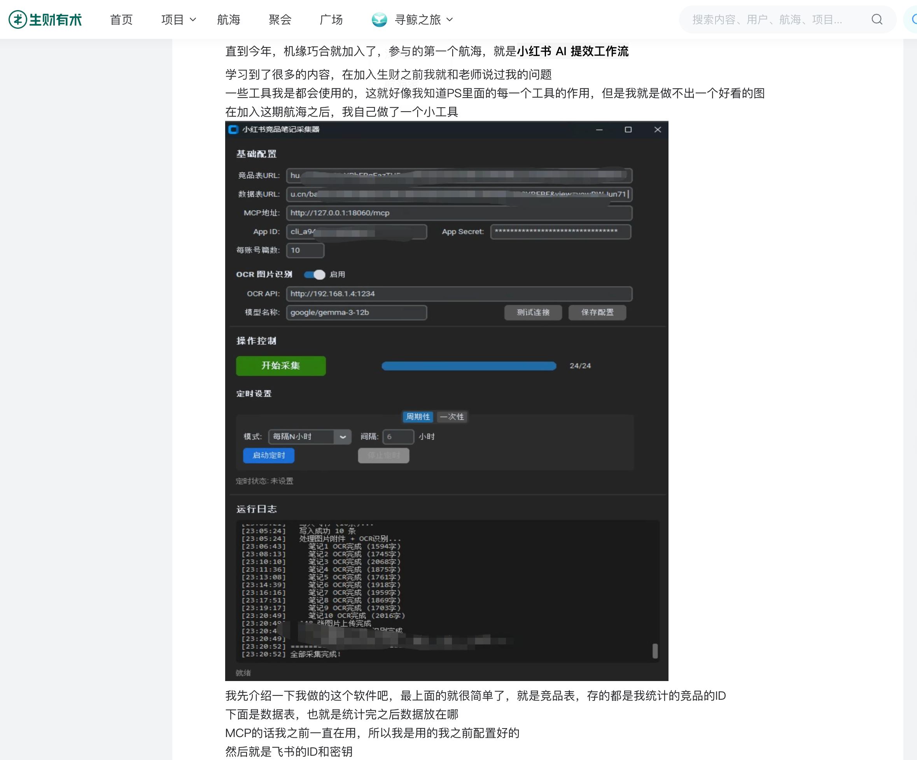Click the greyed 停止定时 button
This screenshot has width=917, height=760.
(x=384, y=456)
